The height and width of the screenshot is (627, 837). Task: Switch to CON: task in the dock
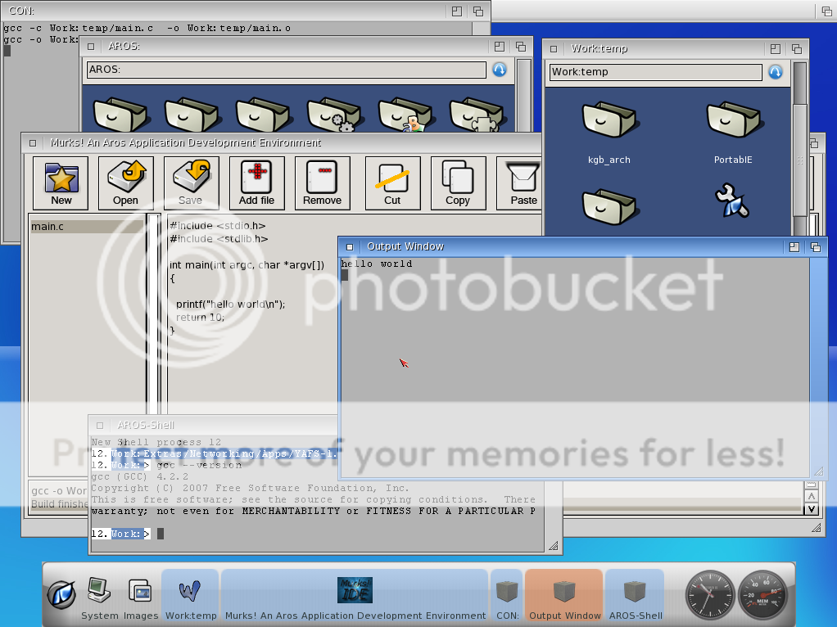(x=507, y=596)
